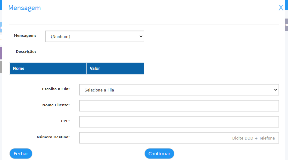
Task: Focus the Nome Cliente text field
Action: pos(179,106)
